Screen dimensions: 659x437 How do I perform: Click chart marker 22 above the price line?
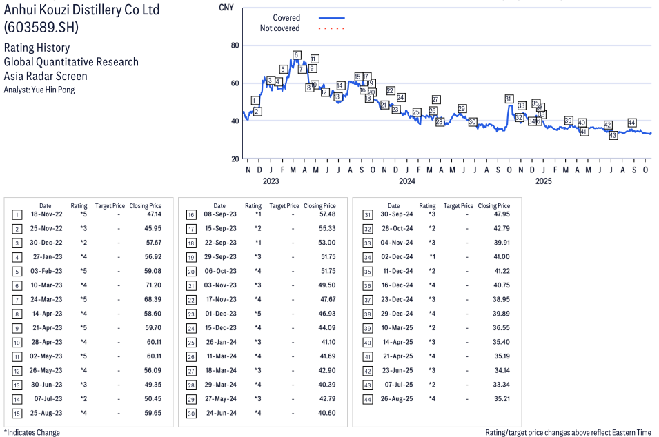(x=391, y=91)
